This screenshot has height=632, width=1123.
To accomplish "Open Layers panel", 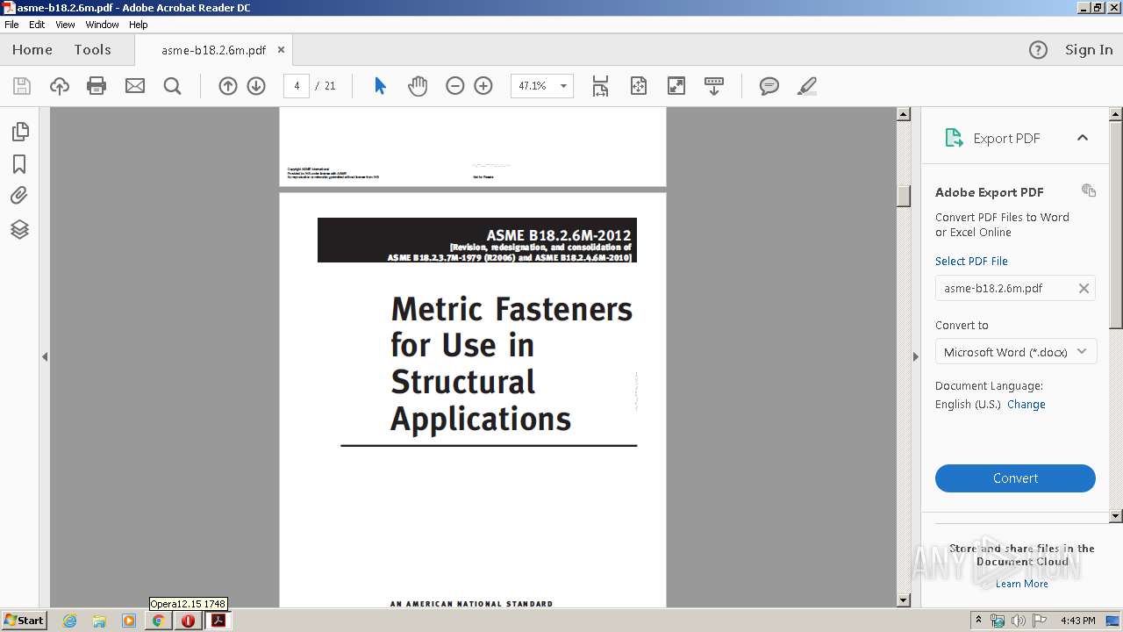I will [19, 229].
